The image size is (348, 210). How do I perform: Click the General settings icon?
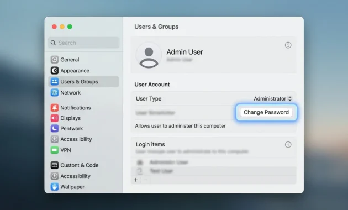coord(54,60)
